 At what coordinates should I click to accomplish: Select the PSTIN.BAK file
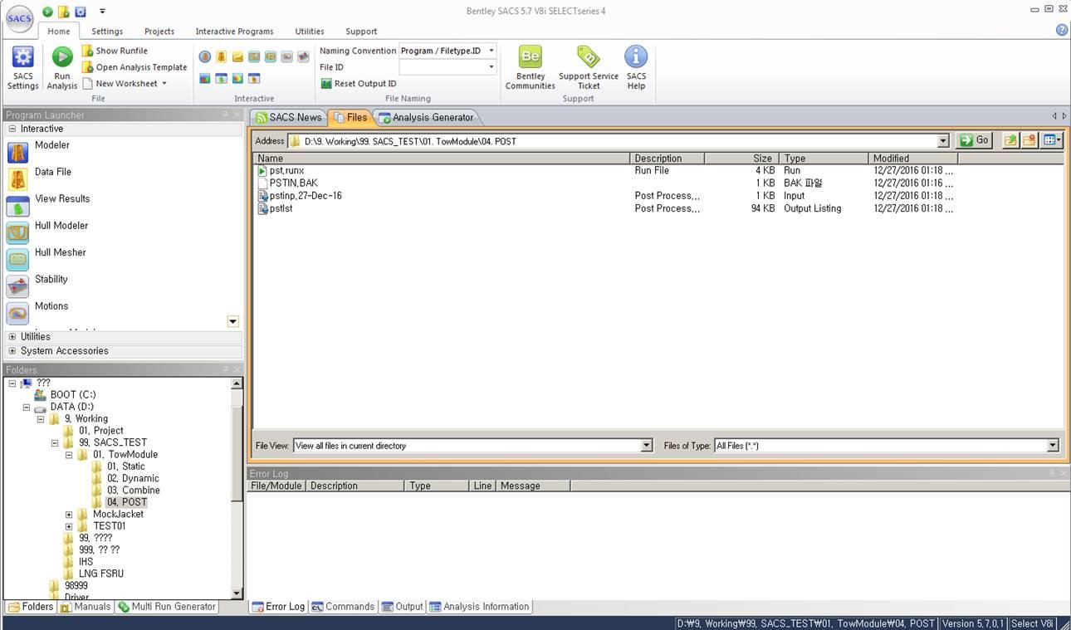click(293, 183)
